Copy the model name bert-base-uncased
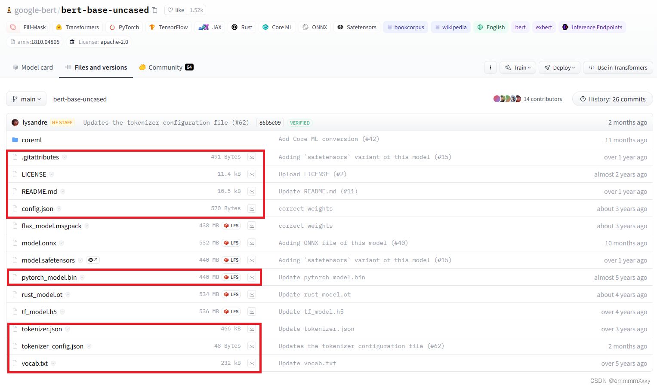 155,10
